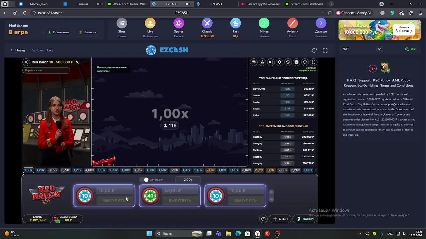This screenshot has height=239, width=426.
Task: Remove a bet panel with minus button
Action: [271, 199]
